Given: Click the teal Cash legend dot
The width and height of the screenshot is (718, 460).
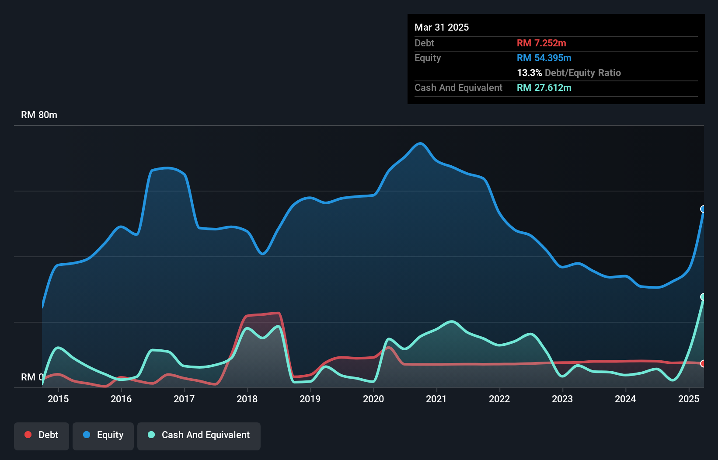Looking at the screenshot, I should pyautogui.click(x=151, y=435).
